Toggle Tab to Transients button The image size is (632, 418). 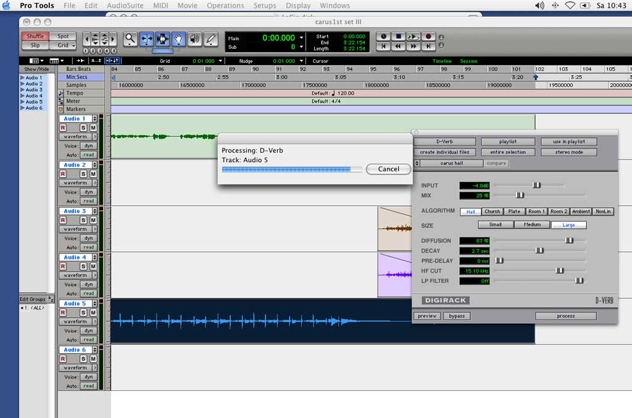tap(80, 60)
